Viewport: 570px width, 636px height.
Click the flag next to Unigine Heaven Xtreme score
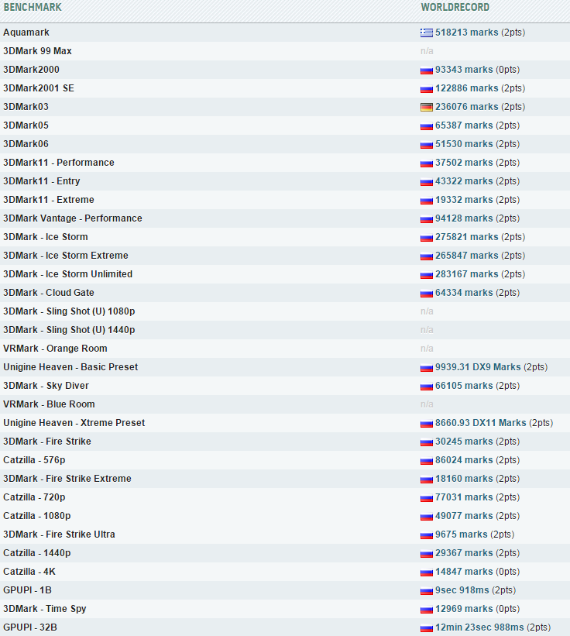[426, 423]
